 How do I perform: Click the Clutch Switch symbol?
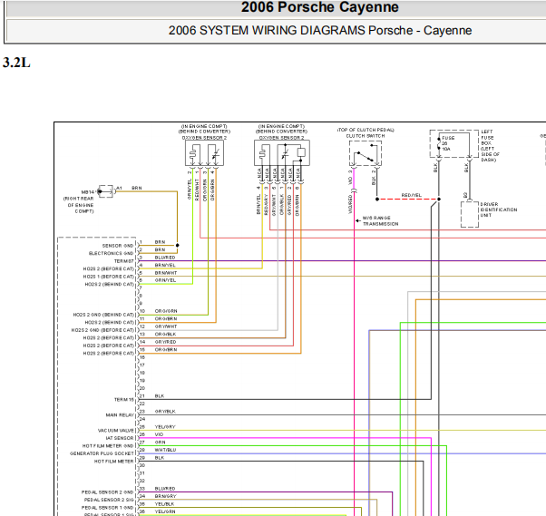coord(366,153)
